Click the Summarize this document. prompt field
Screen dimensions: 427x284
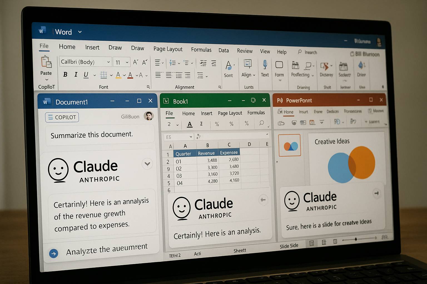[100, 135]
